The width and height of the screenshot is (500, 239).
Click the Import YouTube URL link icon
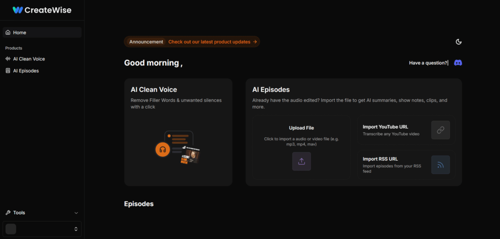pos(440,130)
